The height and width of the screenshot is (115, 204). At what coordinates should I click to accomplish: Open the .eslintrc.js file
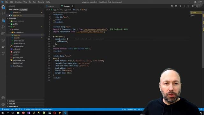point(25,49)
